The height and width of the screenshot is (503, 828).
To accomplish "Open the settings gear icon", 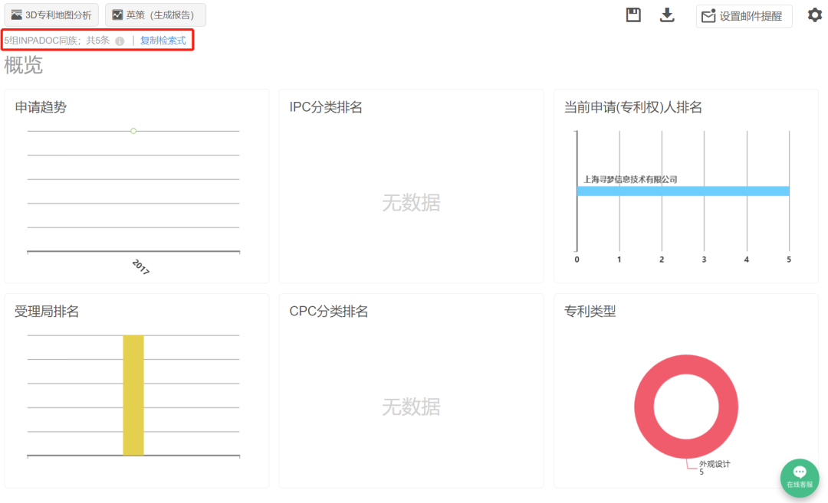I will 814,15.
